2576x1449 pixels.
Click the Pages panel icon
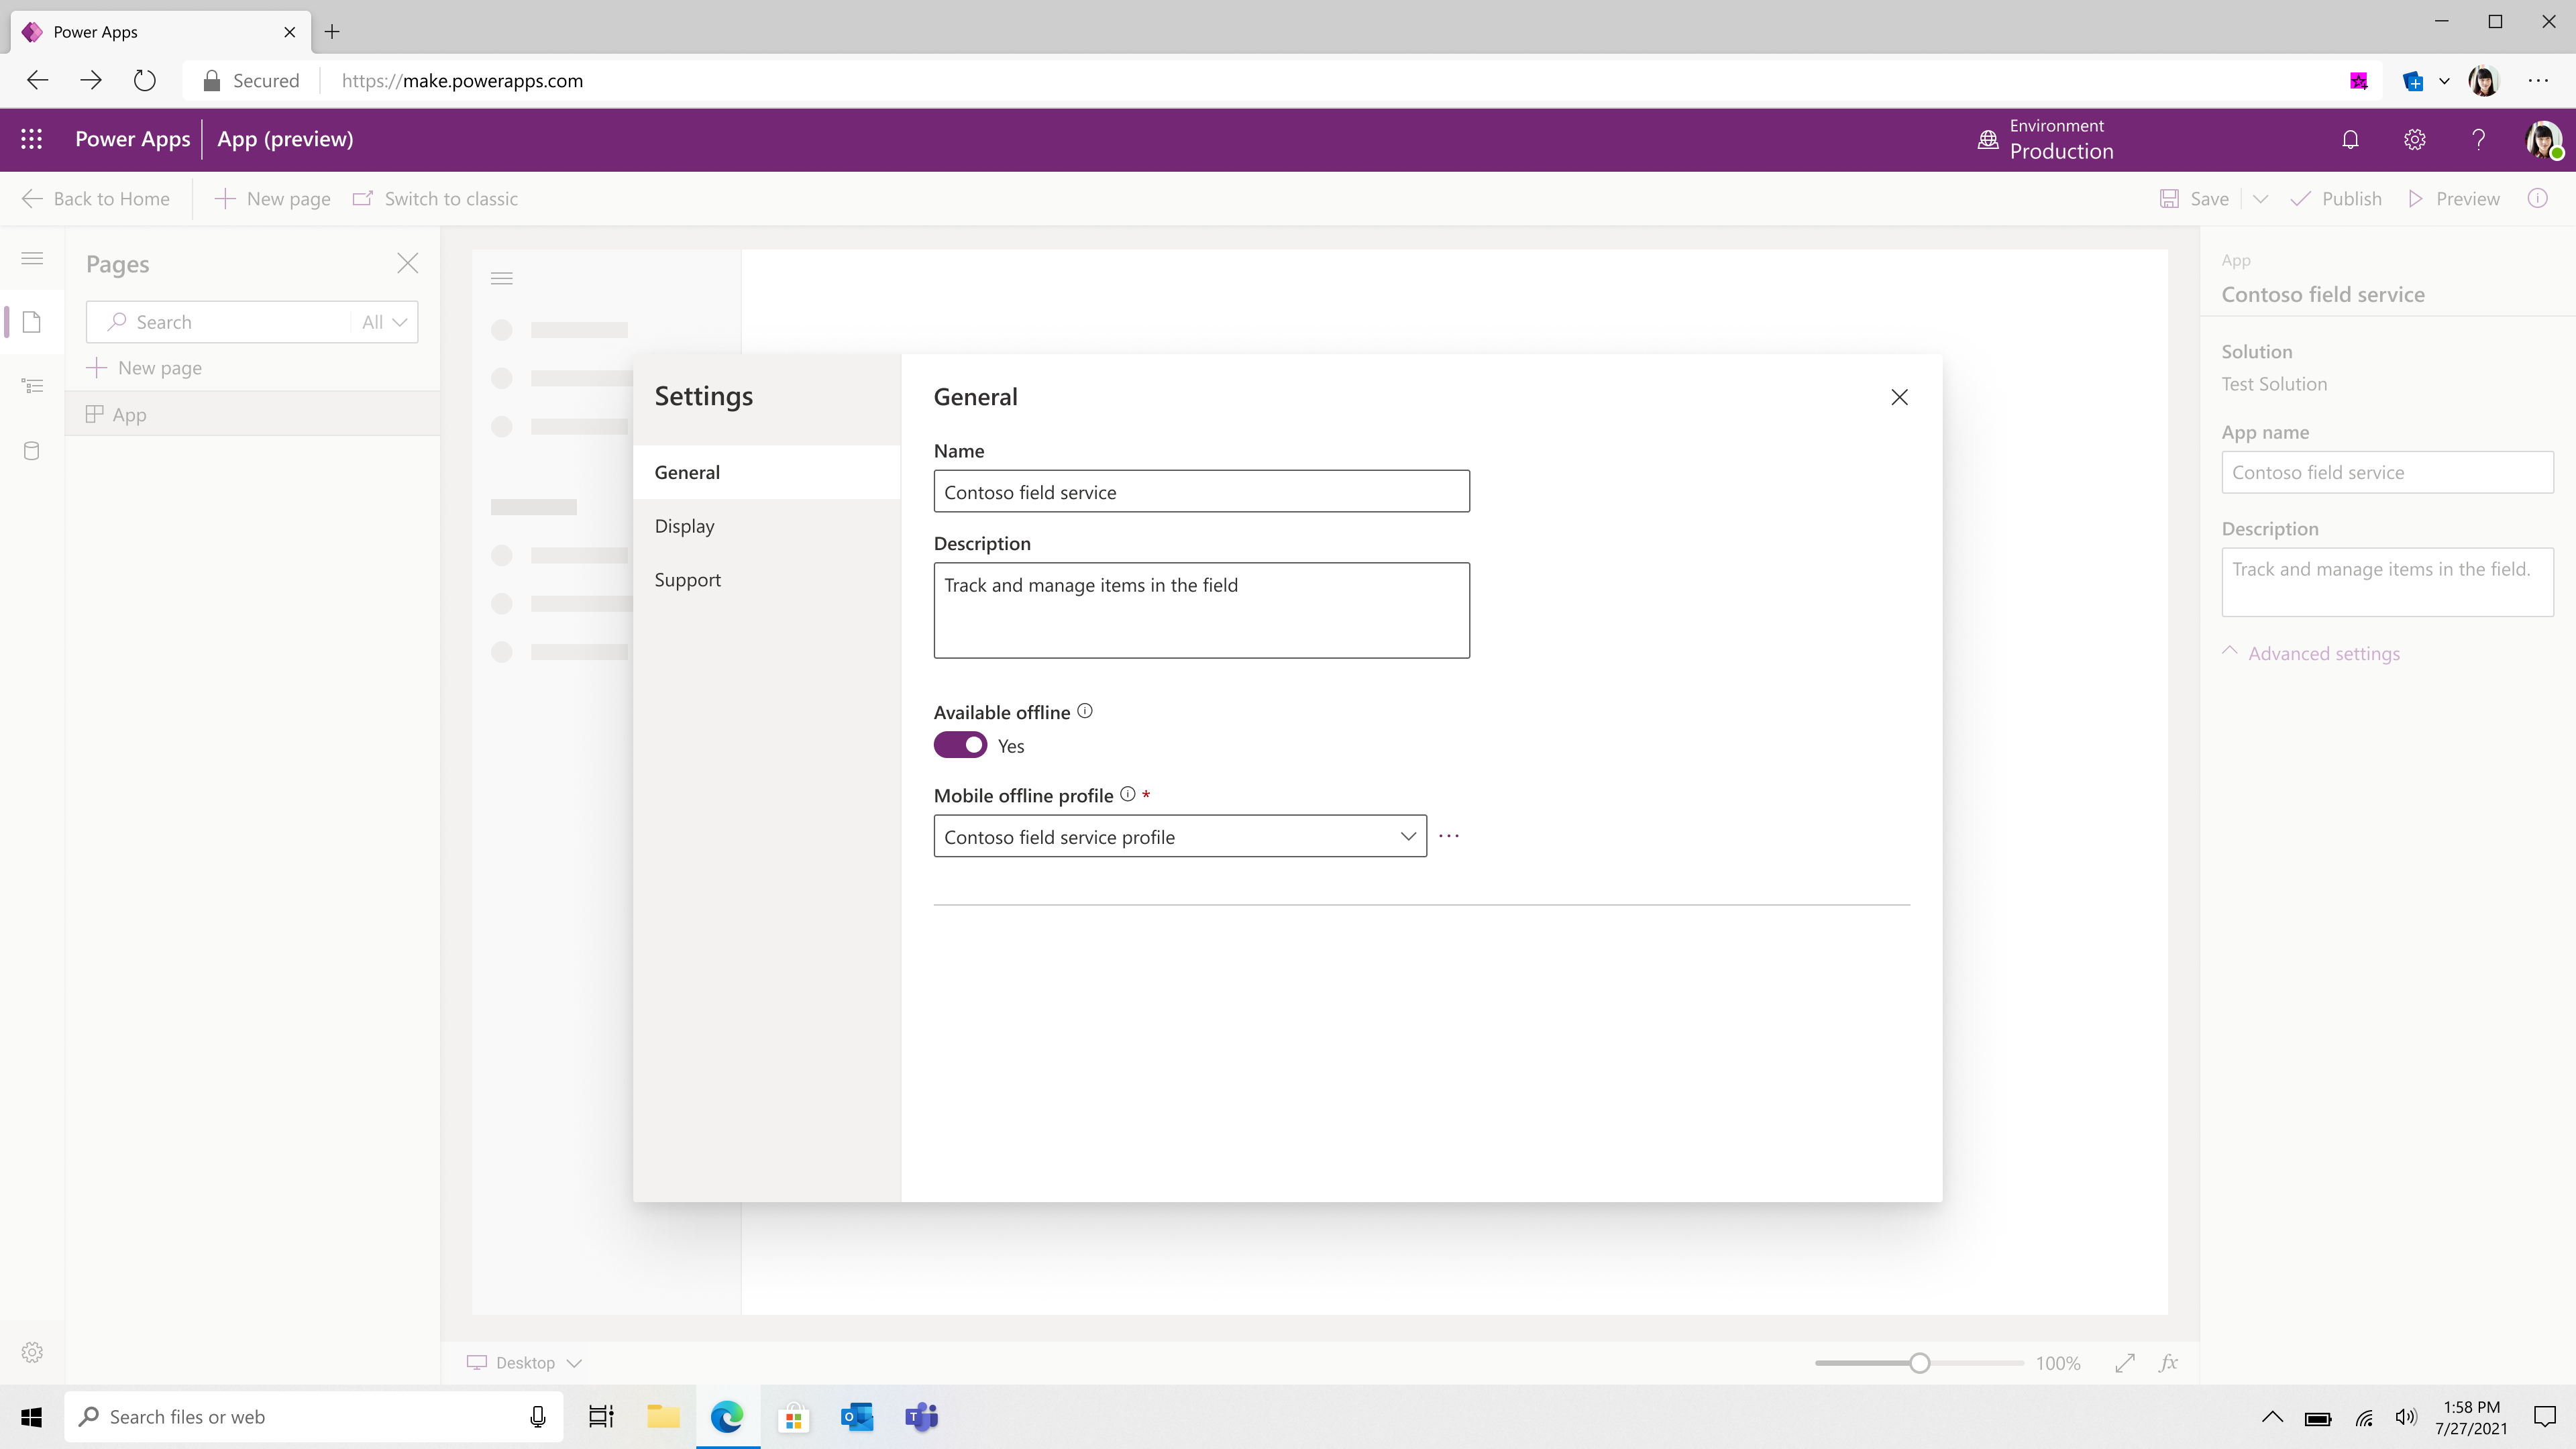(32, 322)
